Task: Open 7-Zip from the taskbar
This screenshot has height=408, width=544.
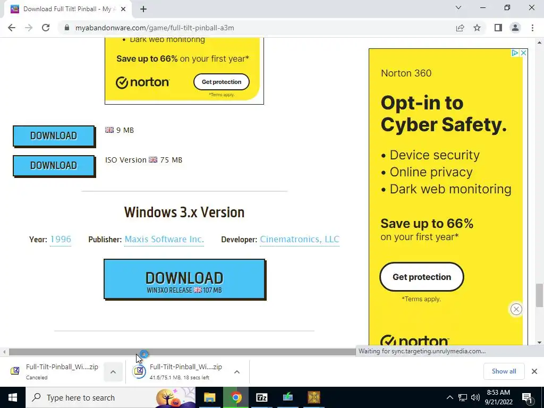Action: (261, 397)
